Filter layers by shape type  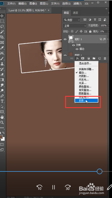point(100,20)
